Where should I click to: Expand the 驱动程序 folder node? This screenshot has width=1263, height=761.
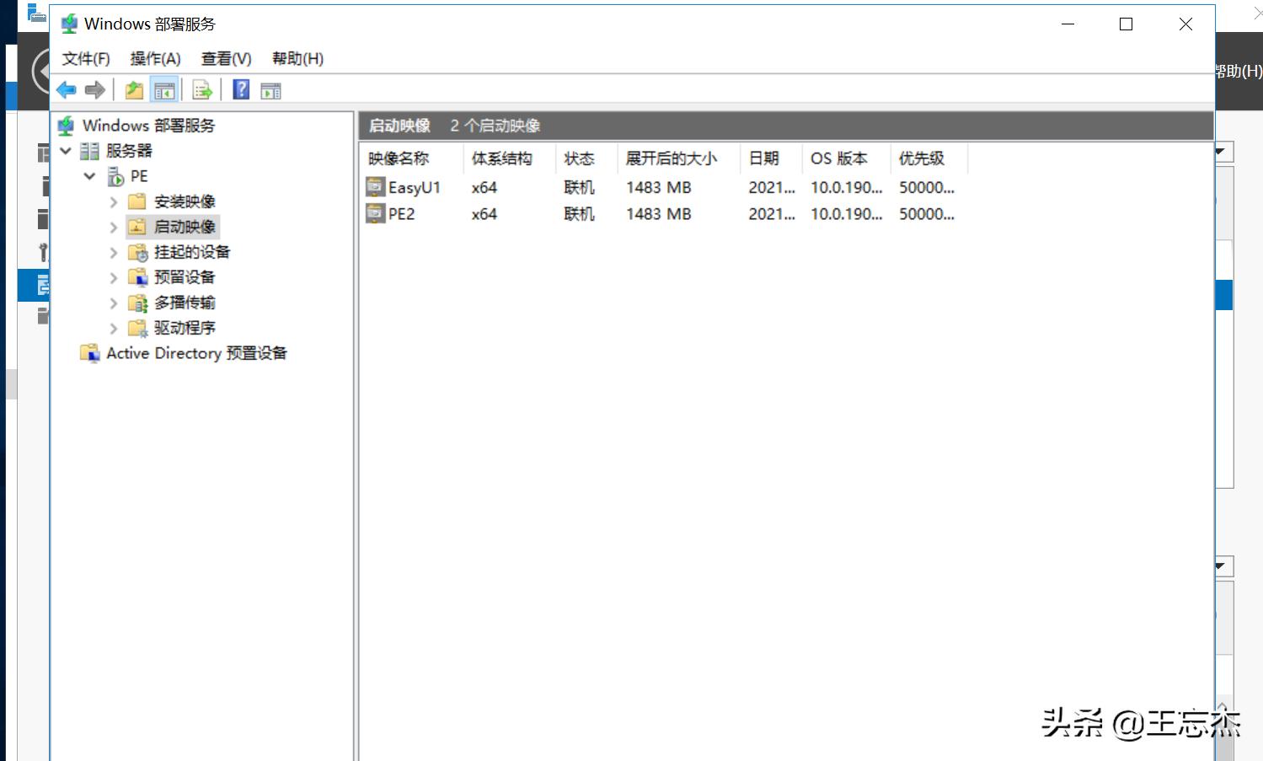[x=114, y=329]
